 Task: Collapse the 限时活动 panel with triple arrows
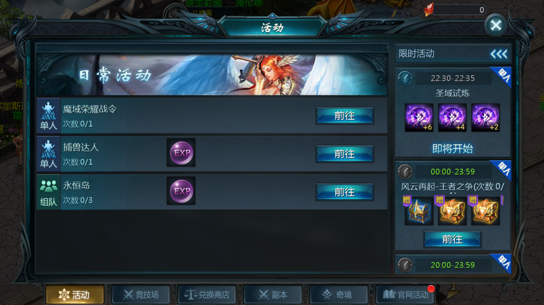(499, 54)
